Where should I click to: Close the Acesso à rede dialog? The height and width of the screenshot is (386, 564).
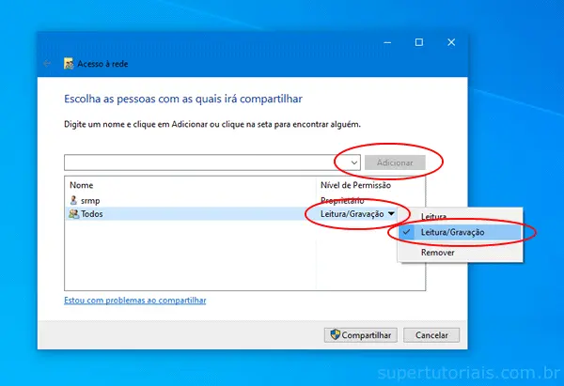point(451,42)
